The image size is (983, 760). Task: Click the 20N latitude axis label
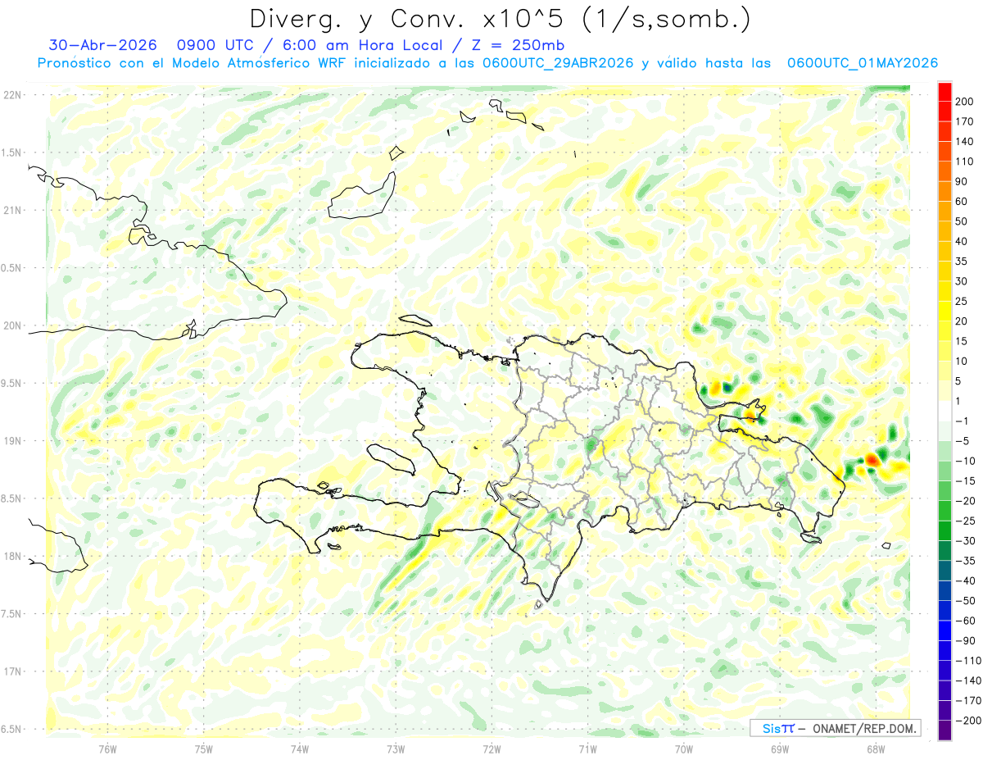click(12, 325)
